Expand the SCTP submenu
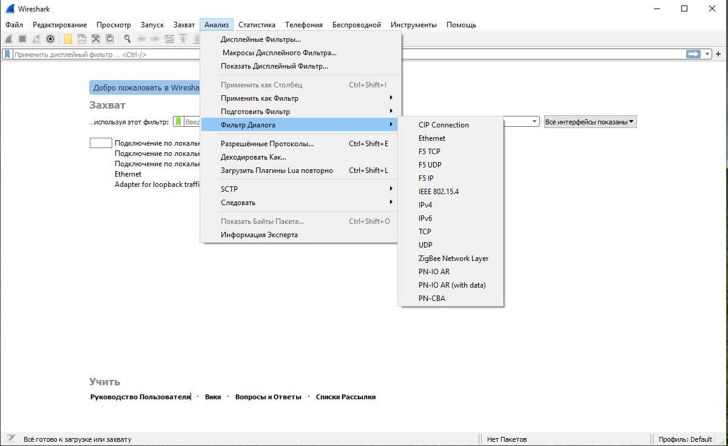This screenshot has width=728, height=446. tap(300, 189)
